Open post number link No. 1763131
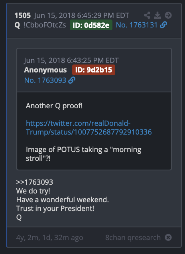The height and width of the screenshot is (254, 185). point(137,25)
